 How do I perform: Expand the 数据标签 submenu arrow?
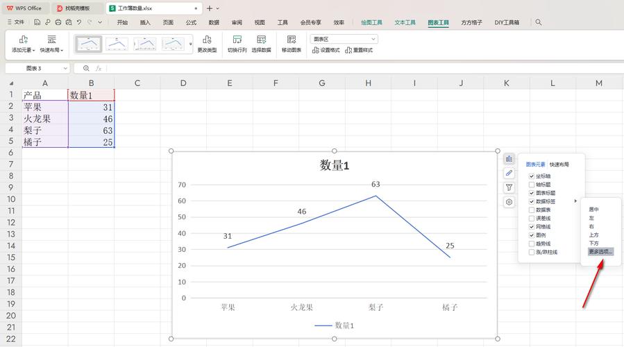click(x=575, y=201)
